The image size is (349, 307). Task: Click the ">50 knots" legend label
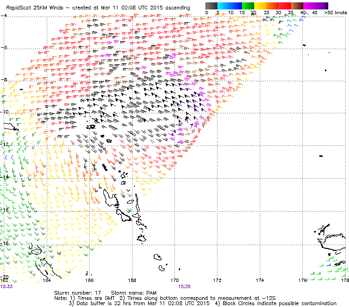tap(335, 13)
